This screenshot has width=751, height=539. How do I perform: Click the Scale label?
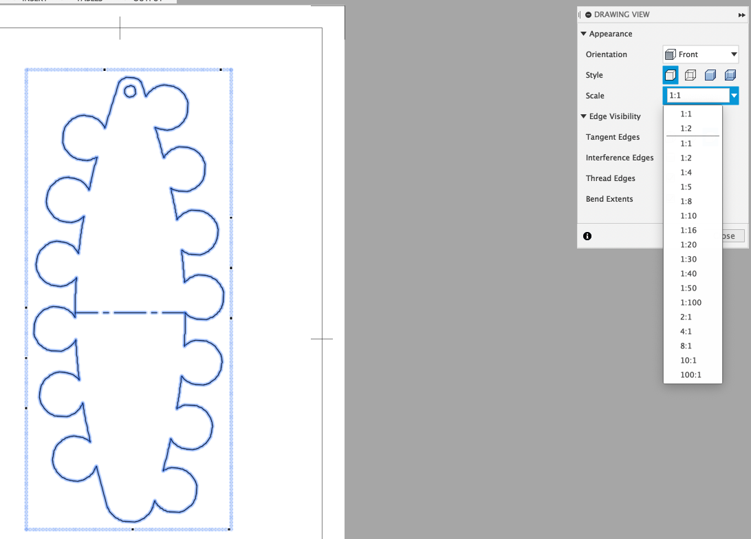594,96
